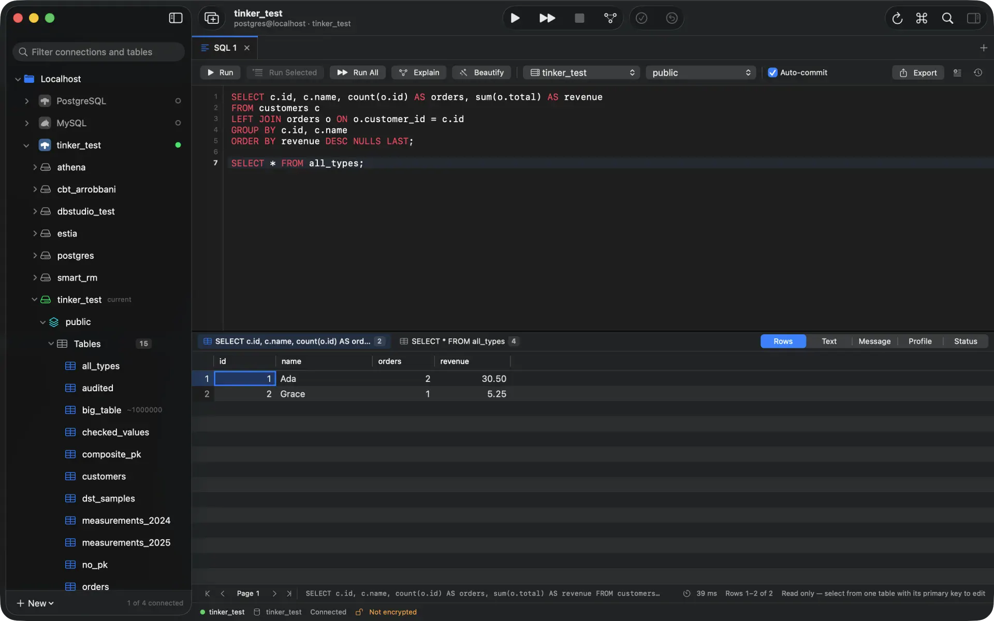
Task: Click the Explain button
Action: point(419,72)
